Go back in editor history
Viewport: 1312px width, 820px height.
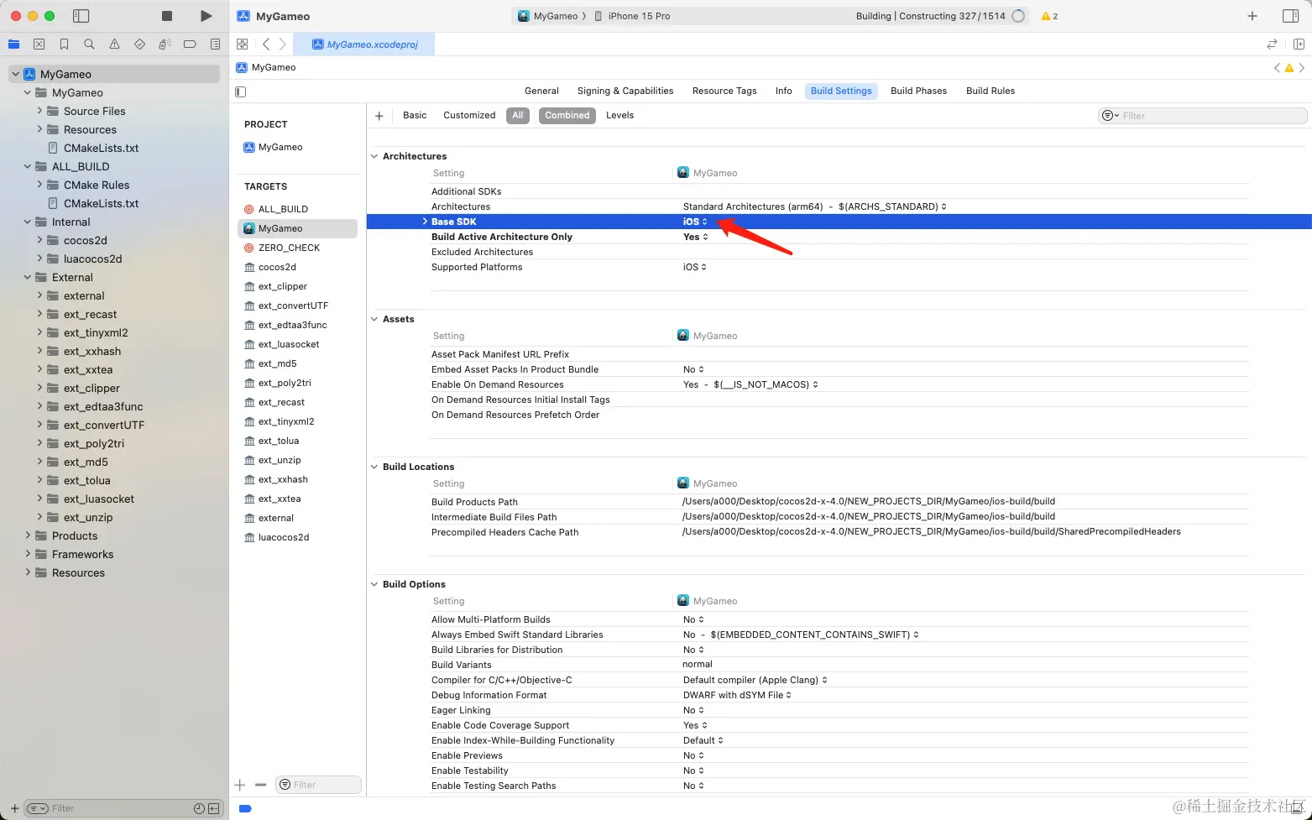pos(266,44)
